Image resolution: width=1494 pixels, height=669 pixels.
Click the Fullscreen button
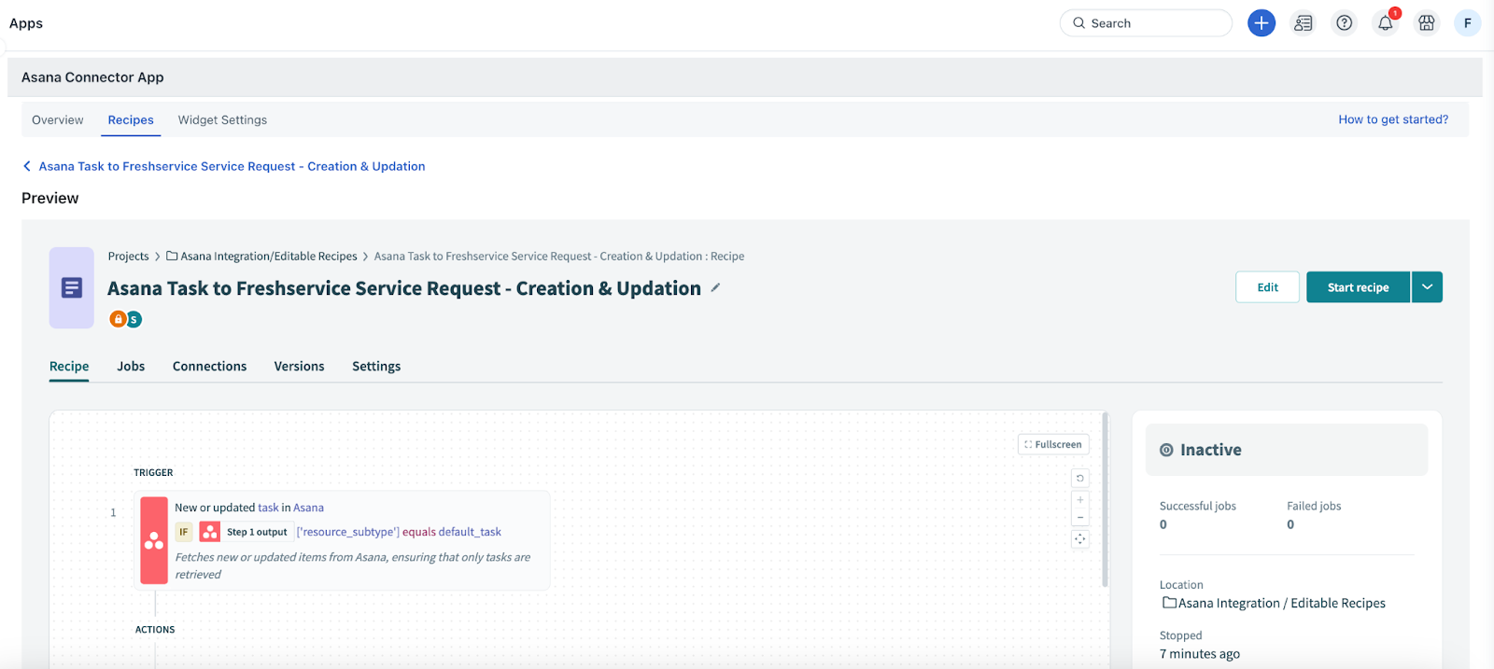coord(1053,445)
